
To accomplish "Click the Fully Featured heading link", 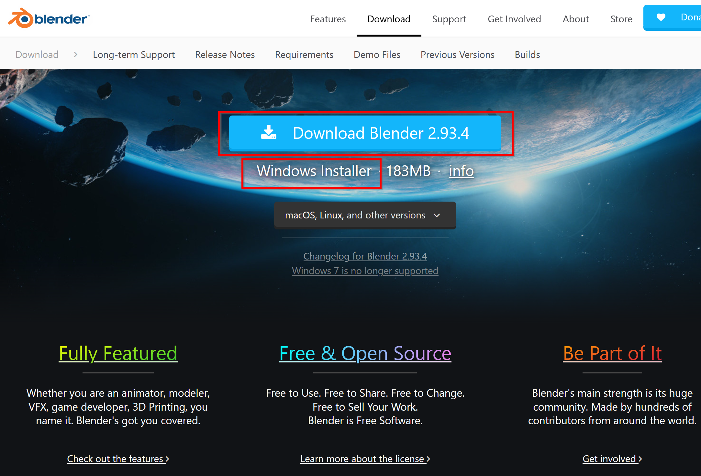I will [x=118, y=353].
